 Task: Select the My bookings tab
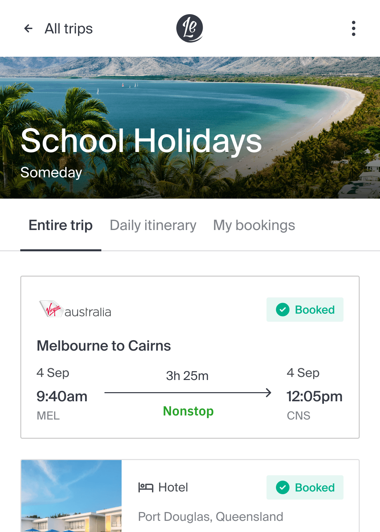[x=254, y=225]
